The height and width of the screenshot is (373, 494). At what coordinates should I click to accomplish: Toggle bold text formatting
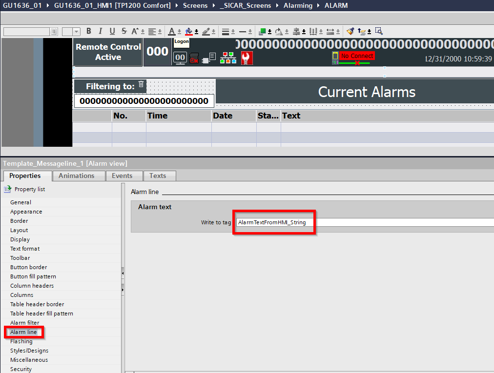[89, 31]
